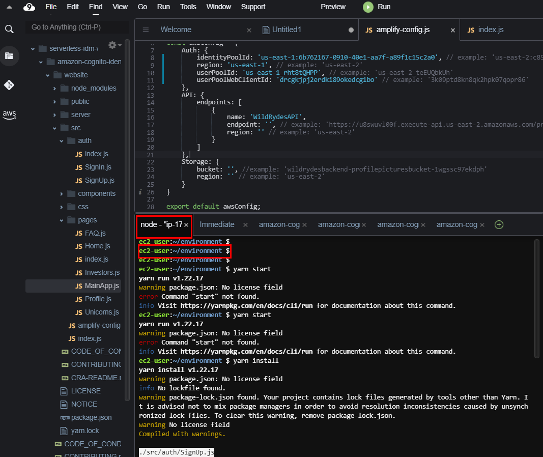The height and width of the screenshot is (457, 543).
Task: Switch to the Welcome tab
Action: 176,30
